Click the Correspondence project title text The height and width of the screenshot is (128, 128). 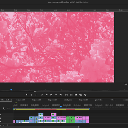click(x=65, y=2)
